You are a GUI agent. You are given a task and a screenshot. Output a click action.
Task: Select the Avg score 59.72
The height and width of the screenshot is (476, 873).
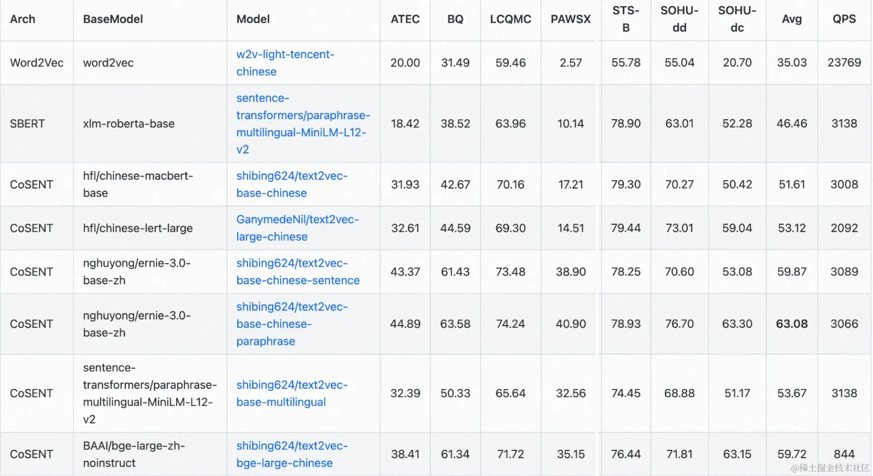[x=792, y=454]
